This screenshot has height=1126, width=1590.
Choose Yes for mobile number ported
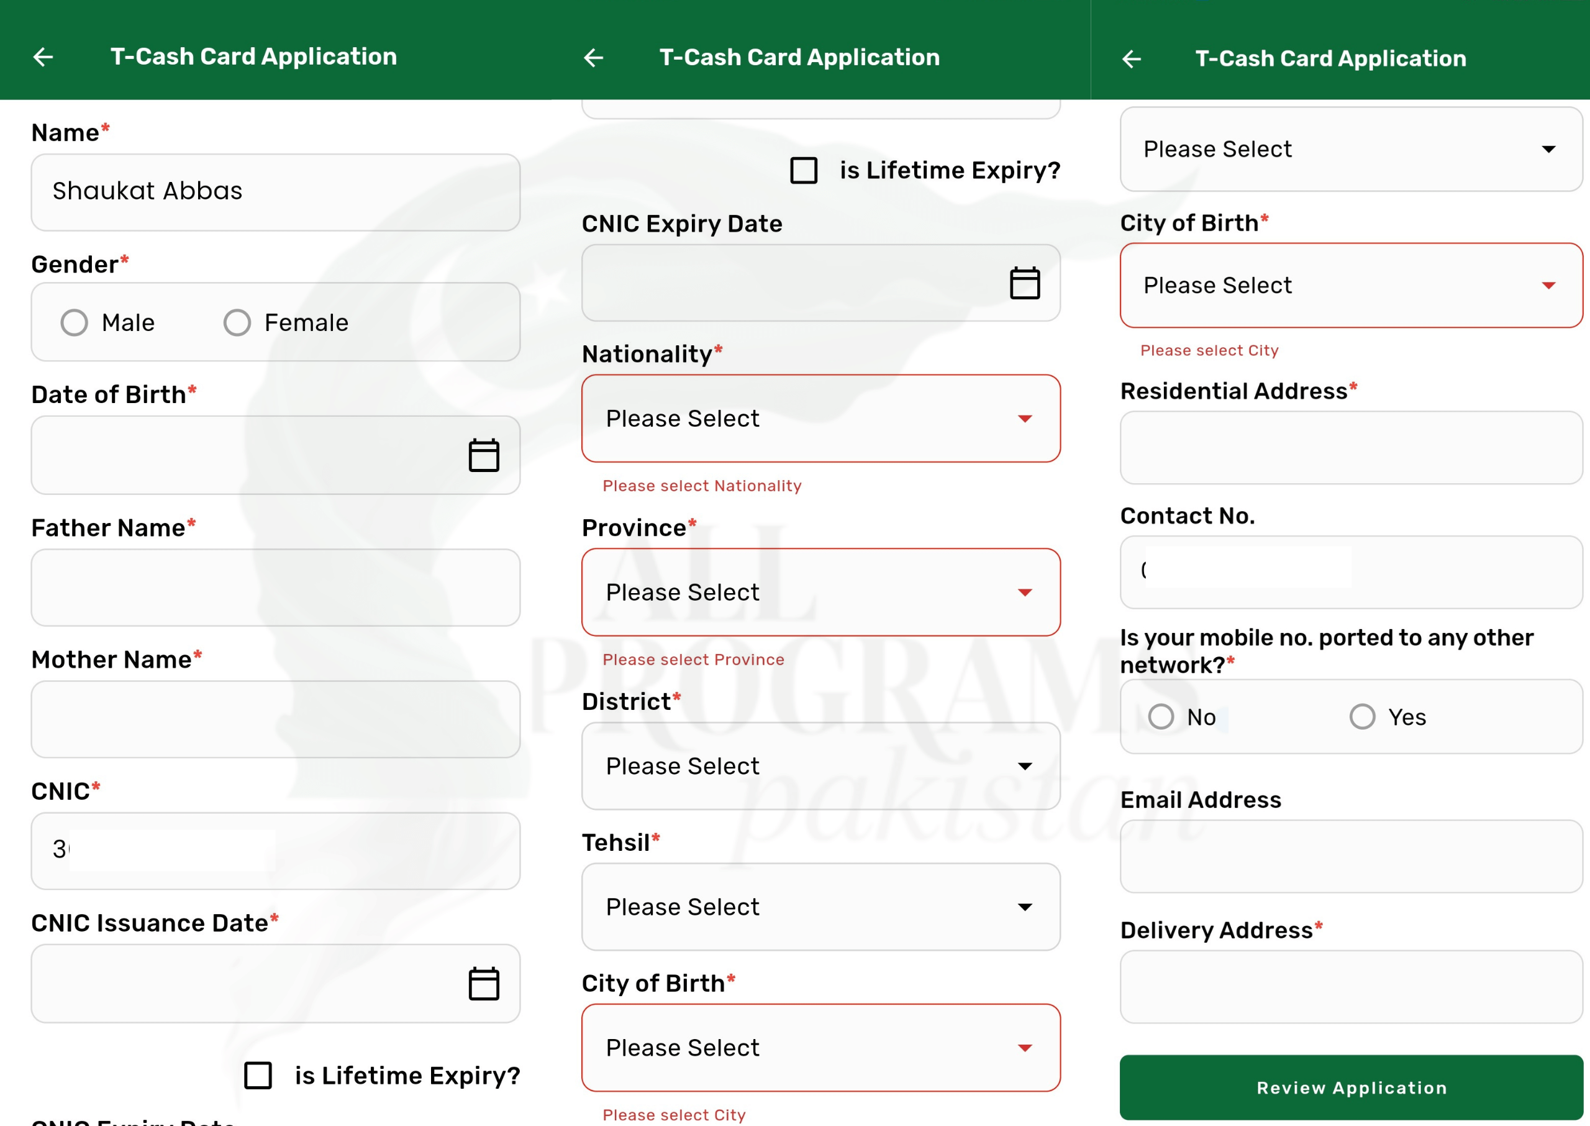tap(1362, 717)
